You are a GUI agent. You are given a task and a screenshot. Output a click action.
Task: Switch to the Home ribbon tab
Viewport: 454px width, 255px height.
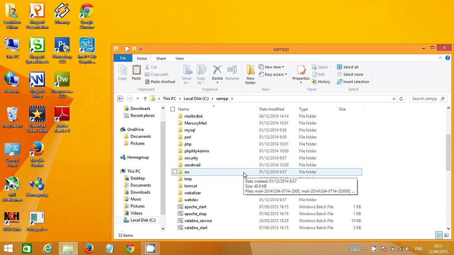142,58
